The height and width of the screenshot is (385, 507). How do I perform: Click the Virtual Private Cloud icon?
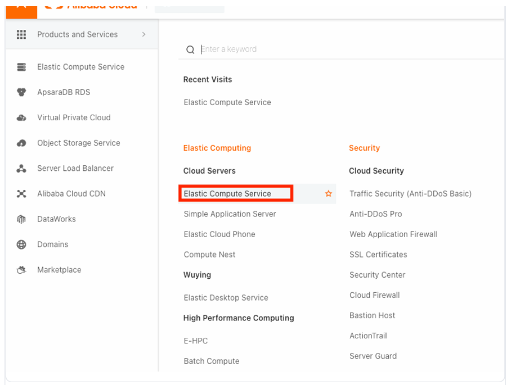click(21, 117)
